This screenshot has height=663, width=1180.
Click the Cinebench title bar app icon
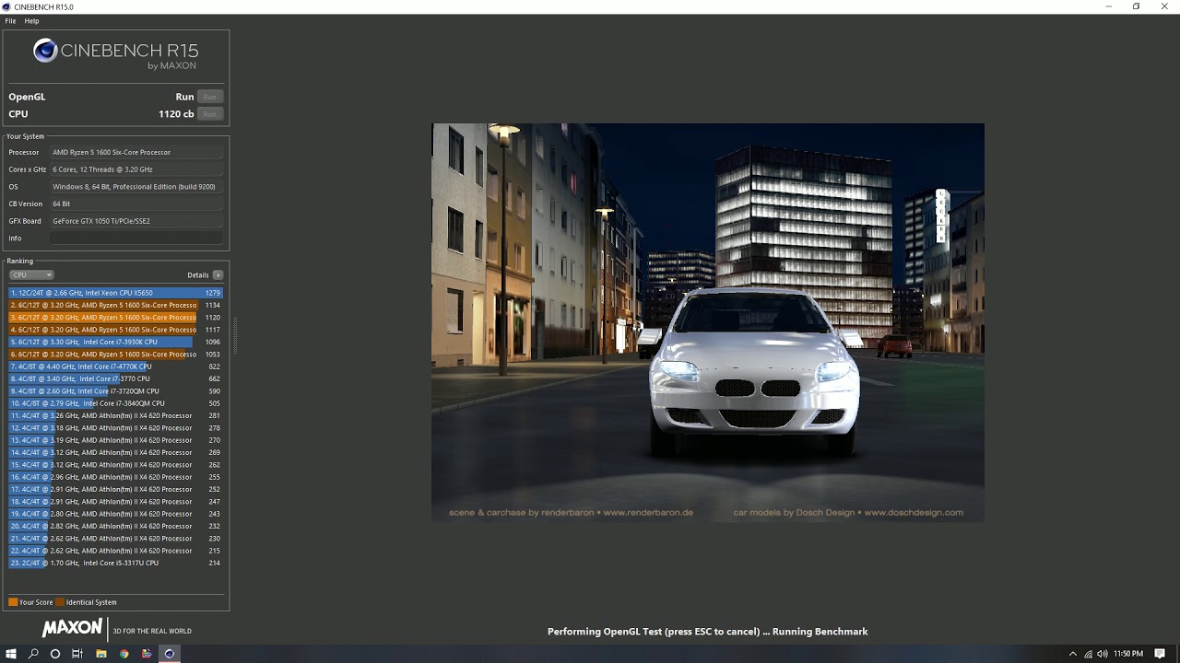coord(6,6)
